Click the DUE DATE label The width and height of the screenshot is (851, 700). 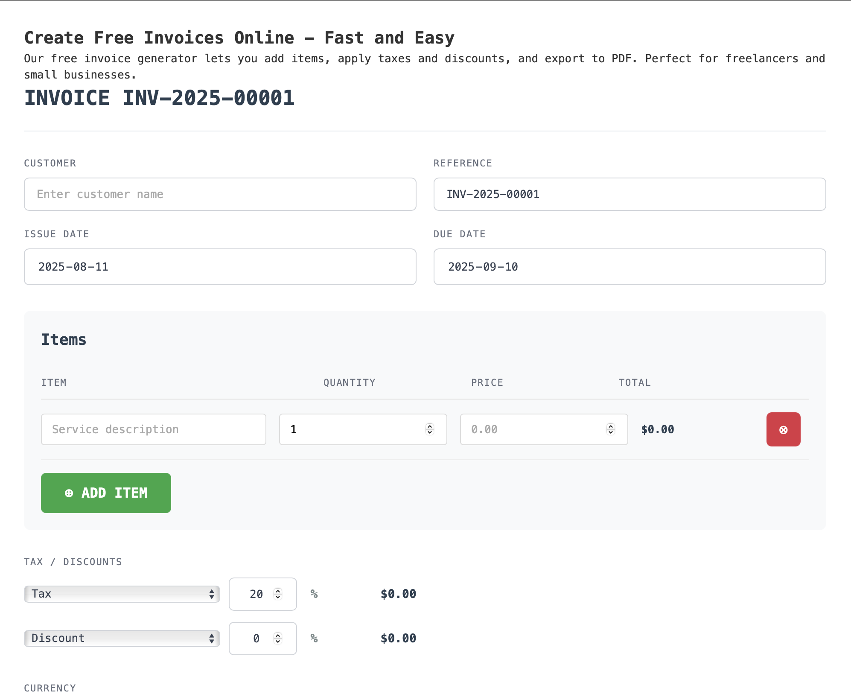[460, 234]
